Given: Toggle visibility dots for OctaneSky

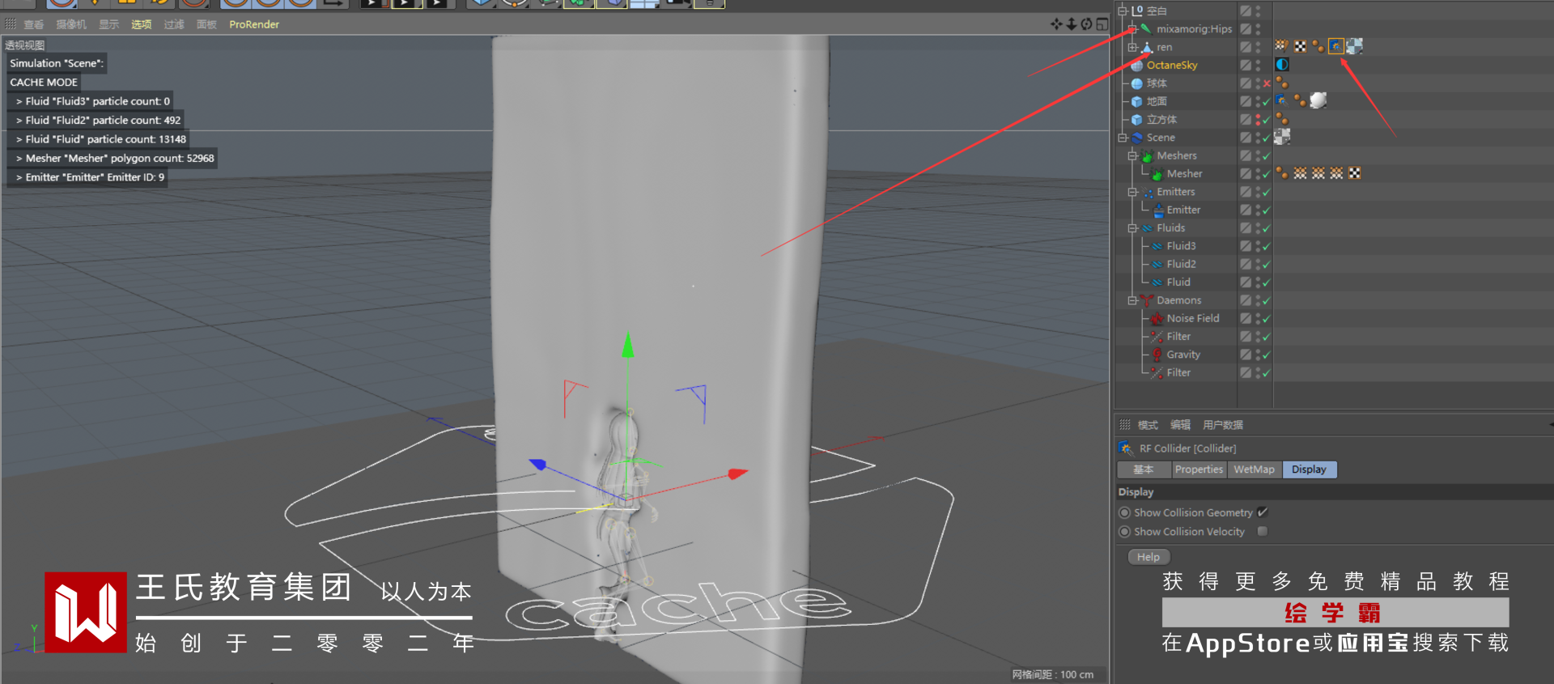Looking at the screenshot, I should (1258, 65).
